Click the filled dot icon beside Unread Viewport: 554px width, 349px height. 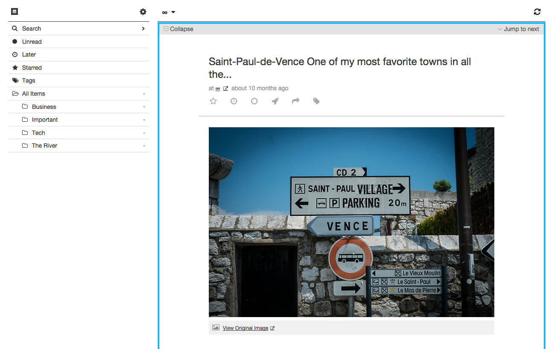pos(15,42)
